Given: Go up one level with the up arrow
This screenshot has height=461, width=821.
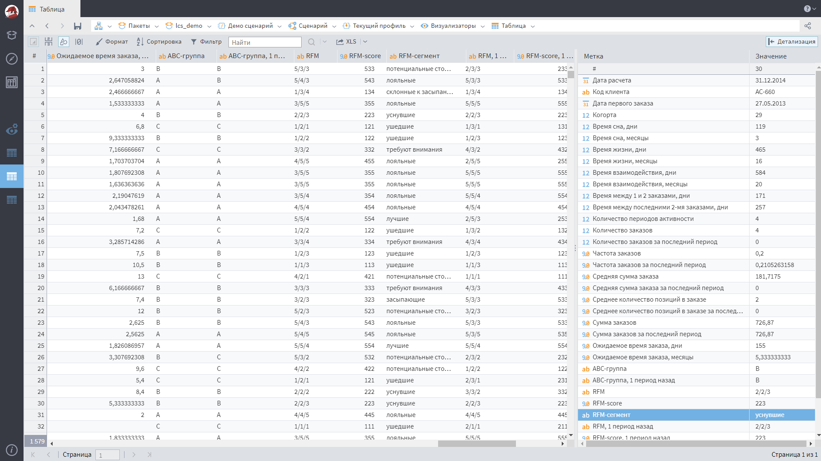Looking at the screenshot, I should [32, 26].
